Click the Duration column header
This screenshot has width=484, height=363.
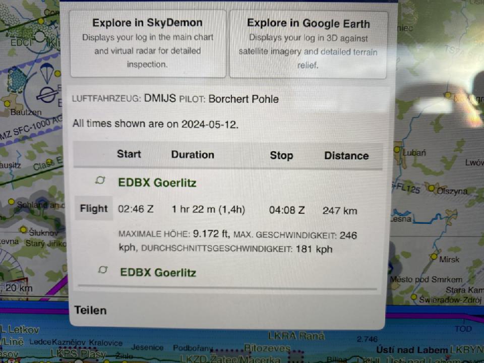coord(193,154)
